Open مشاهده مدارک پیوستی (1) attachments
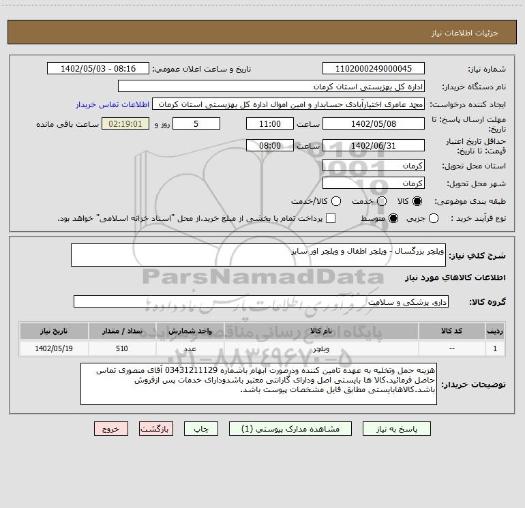 click(x=290, y=429)
